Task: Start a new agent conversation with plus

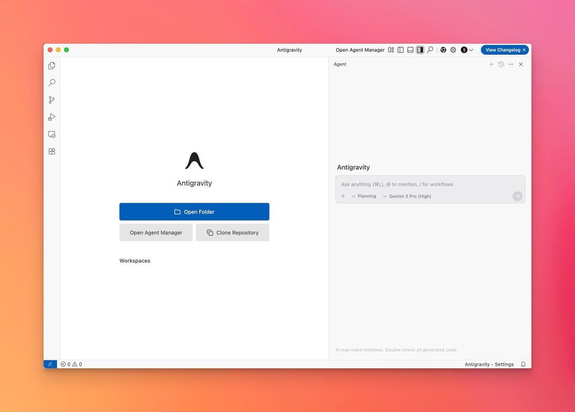Action: (491, 64)
